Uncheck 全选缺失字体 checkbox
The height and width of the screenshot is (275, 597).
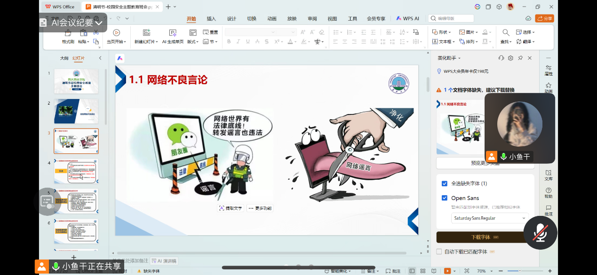tap(445, 183)
